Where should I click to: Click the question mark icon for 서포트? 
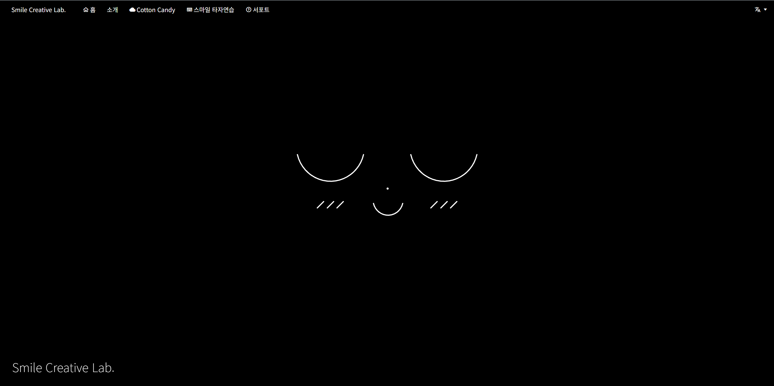click(249, 10)
